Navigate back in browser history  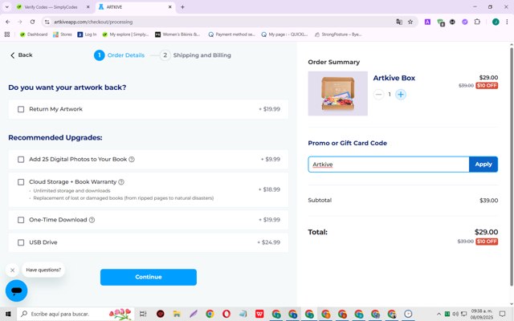coord(8,22)
